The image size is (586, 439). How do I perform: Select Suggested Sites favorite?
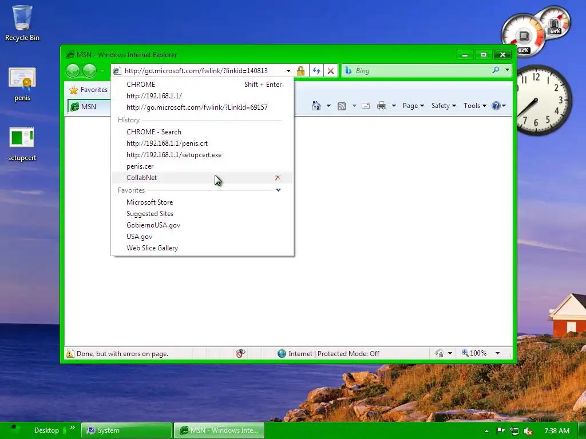coord(202,214)
